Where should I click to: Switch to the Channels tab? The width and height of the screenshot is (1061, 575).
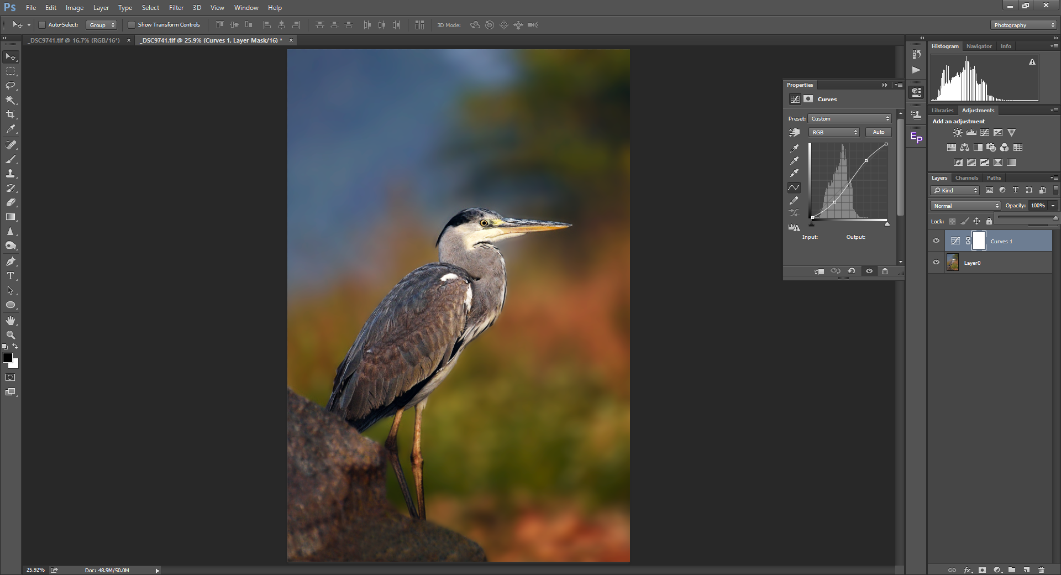tap(967, 178)
